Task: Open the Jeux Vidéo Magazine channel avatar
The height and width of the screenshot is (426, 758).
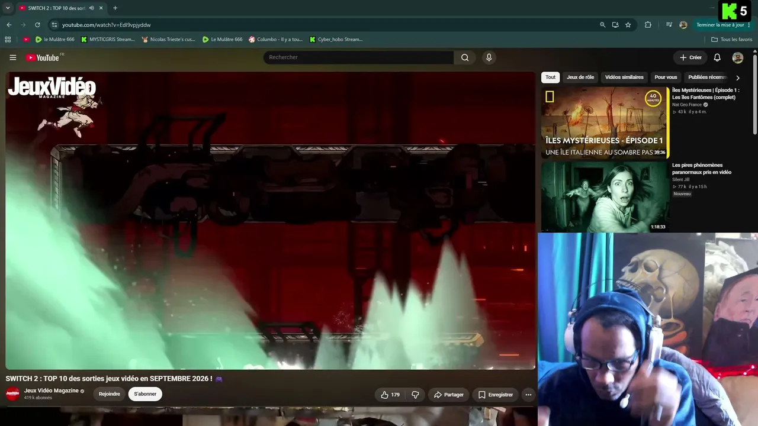Action: tap(12, 393)
